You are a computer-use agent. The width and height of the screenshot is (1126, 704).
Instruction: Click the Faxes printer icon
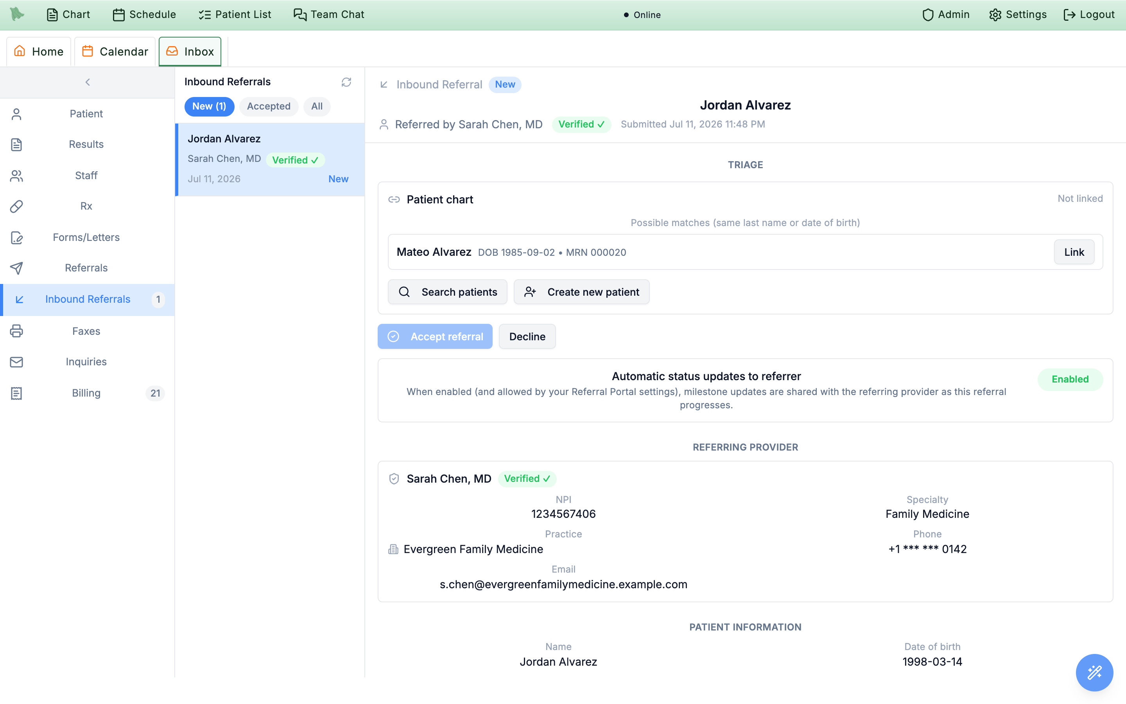pyautogui.click(x=17, y=331)
